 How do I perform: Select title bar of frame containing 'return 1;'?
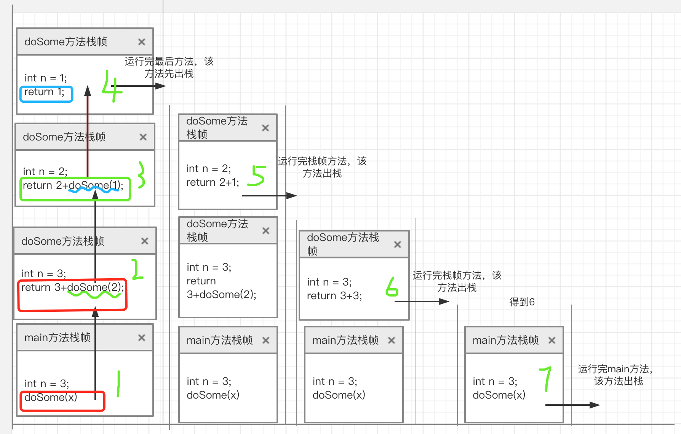pyautogui.click(x=85, y=41)
